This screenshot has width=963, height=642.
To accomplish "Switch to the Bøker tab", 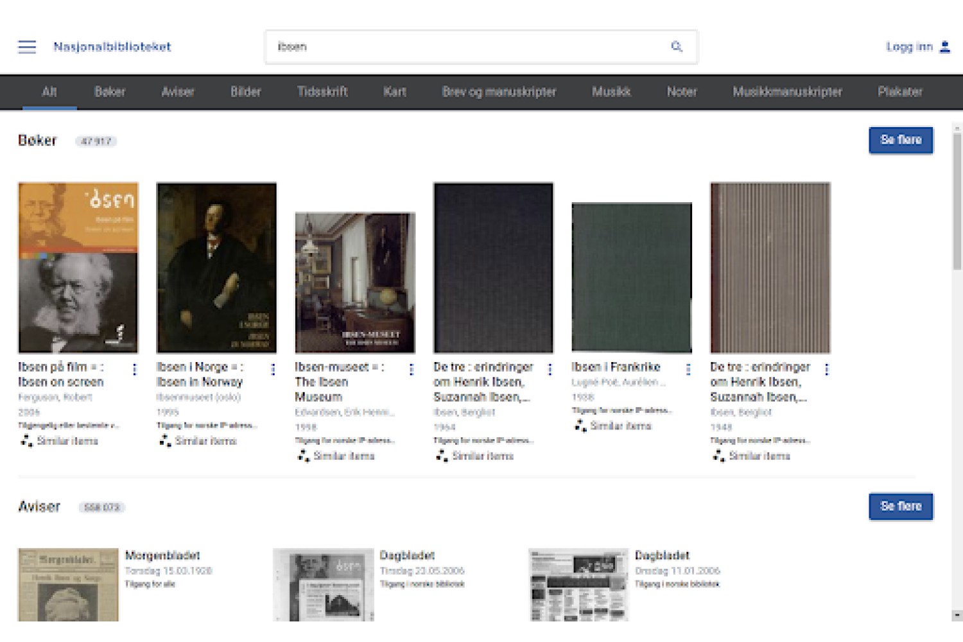I will click(110, 92).
